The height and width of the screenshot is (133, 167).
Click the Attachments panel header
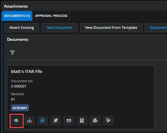click(x=16, y=6)
